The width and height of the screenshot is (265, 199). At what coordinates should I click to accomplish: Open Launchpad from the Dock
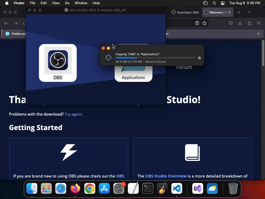[x=46, y=188]
